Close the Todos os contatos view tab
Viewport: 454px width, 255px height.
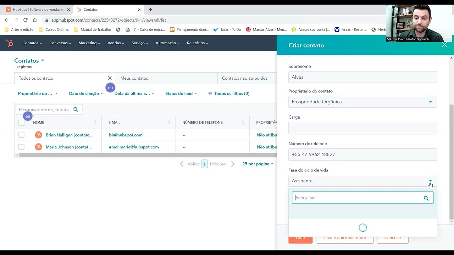coord(110,78)
